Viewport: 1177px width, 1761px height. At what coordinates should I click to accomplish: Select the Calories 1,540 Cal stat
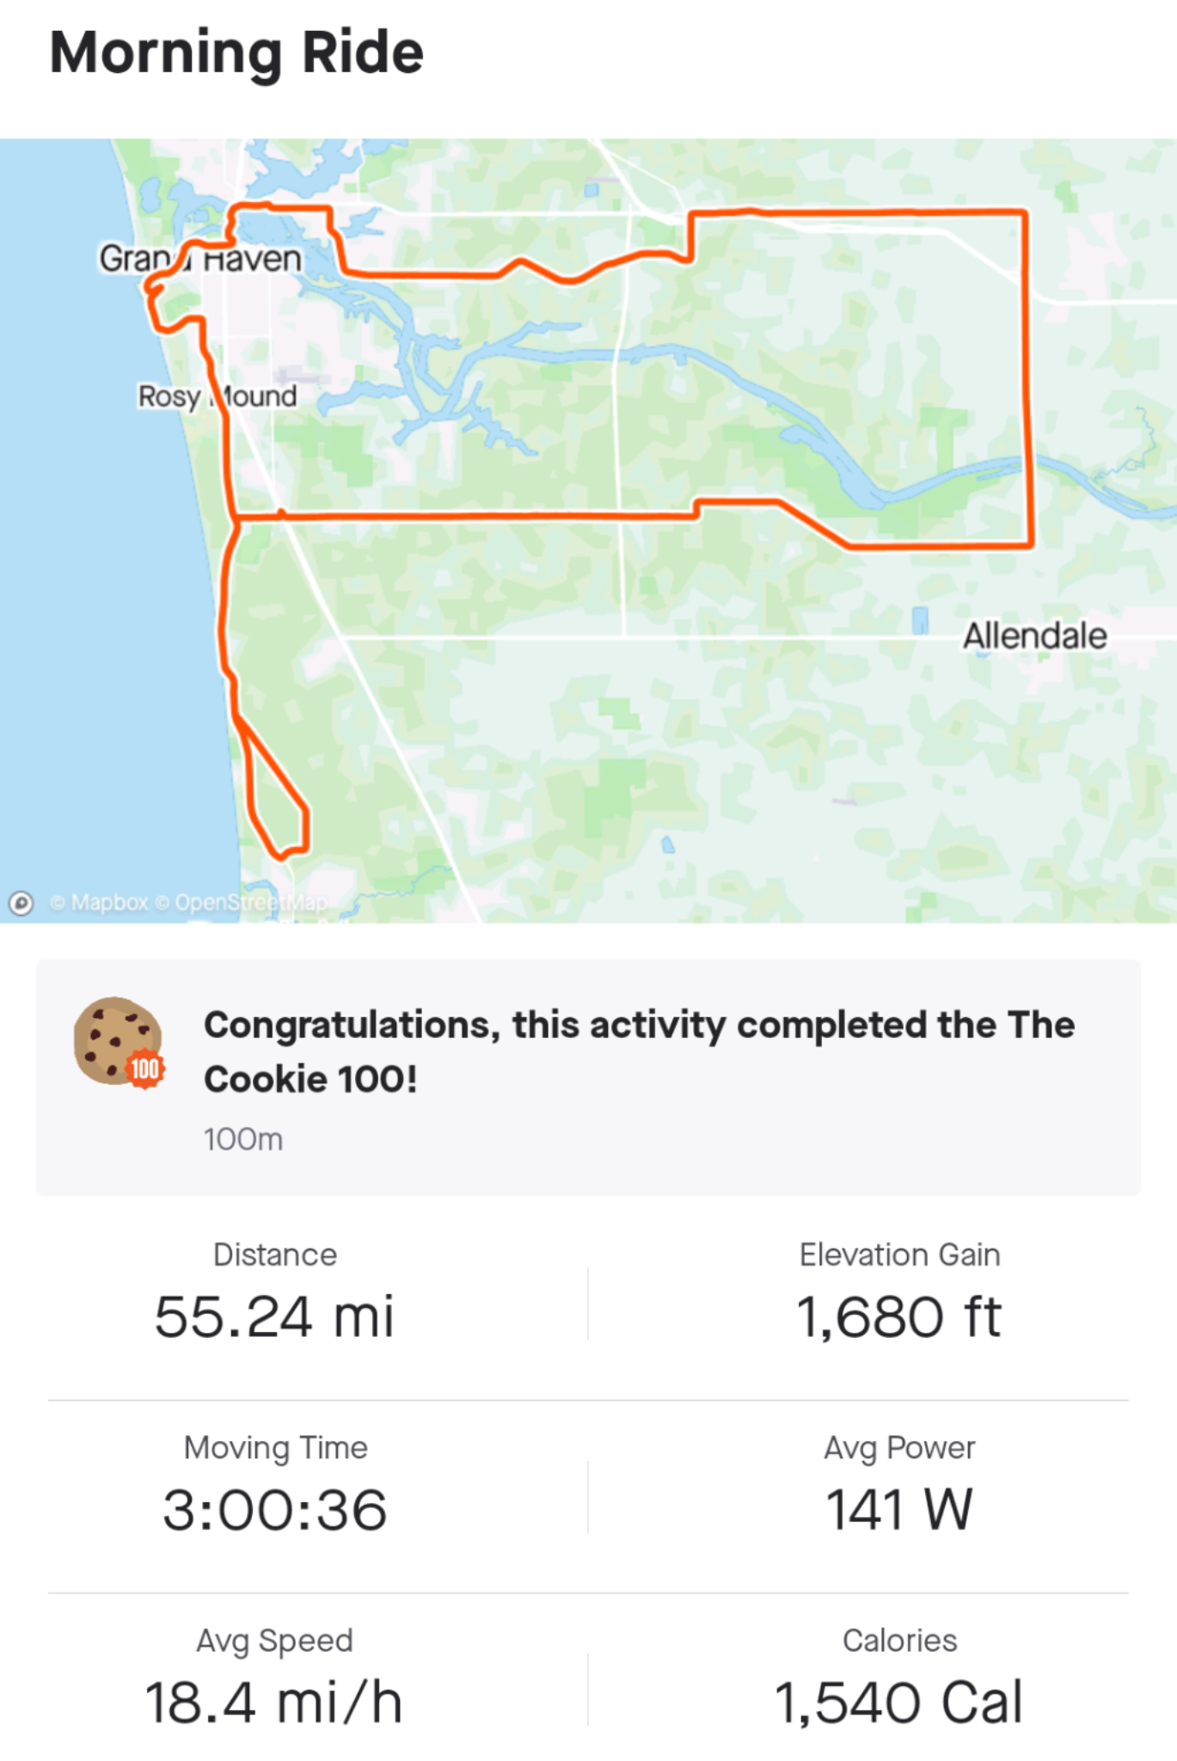(x=899, y=1678)
